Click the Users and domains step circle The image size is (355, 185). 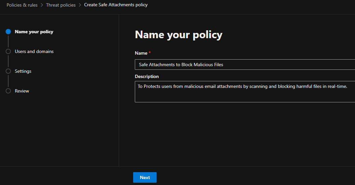[8, 51]
